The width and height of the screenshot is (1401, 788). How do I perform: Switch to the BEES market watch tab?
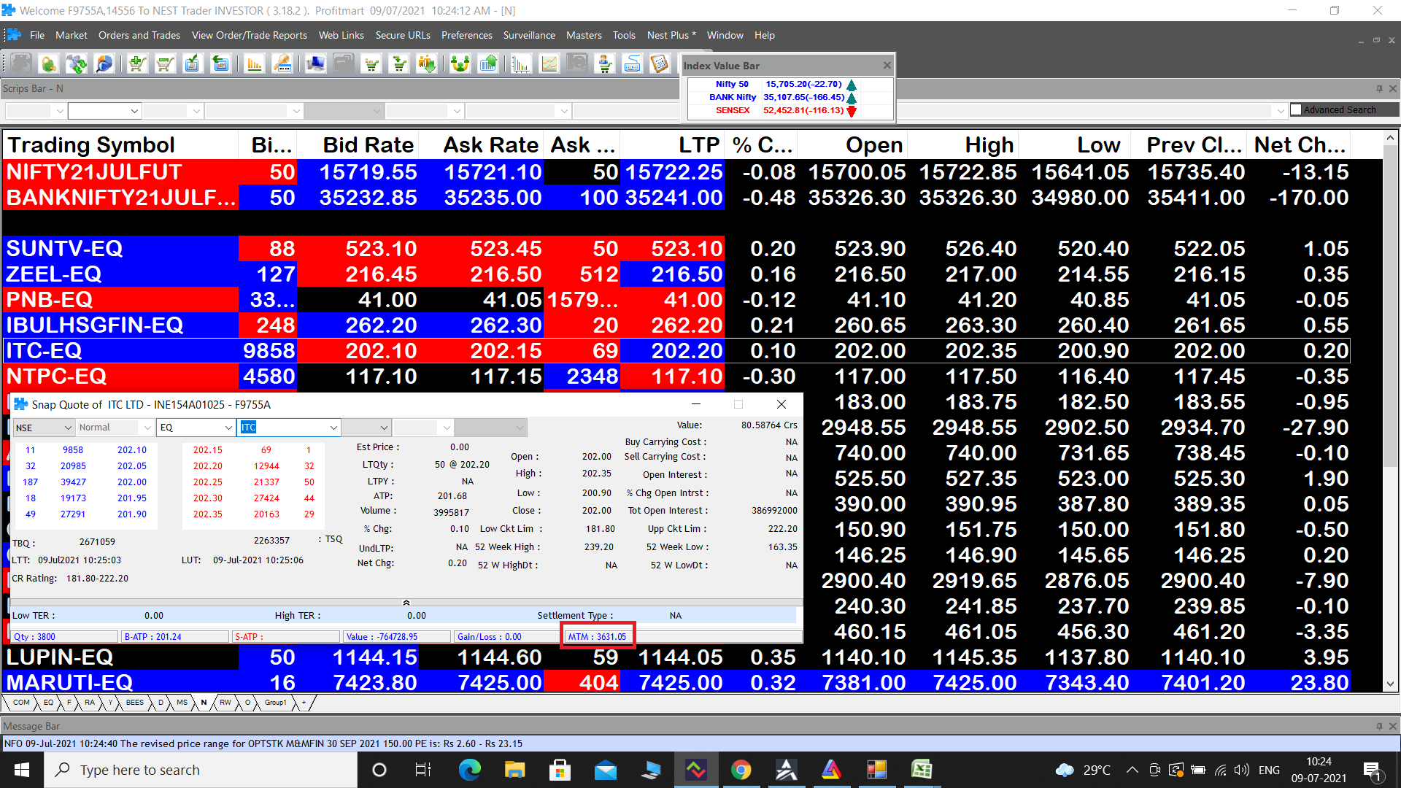(x=135, y=703)
